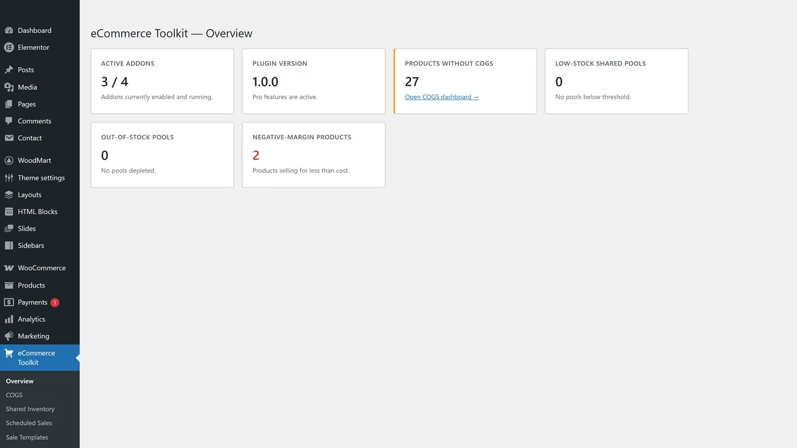Click the WooCommerce Woo icon
The width and height of the screenshot is (797, 448).
click(9, 268)
